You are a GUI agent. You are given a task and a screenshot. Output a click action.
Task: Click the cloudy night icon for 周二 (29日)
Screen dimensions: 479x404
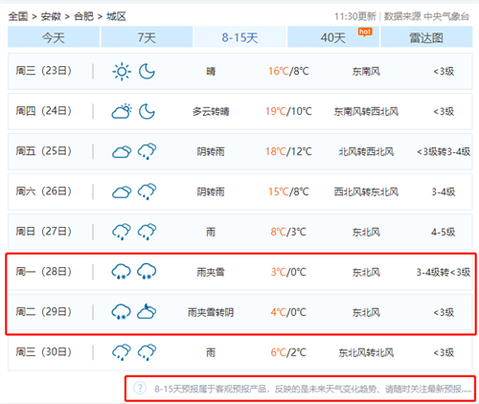(x=147, y=311)
